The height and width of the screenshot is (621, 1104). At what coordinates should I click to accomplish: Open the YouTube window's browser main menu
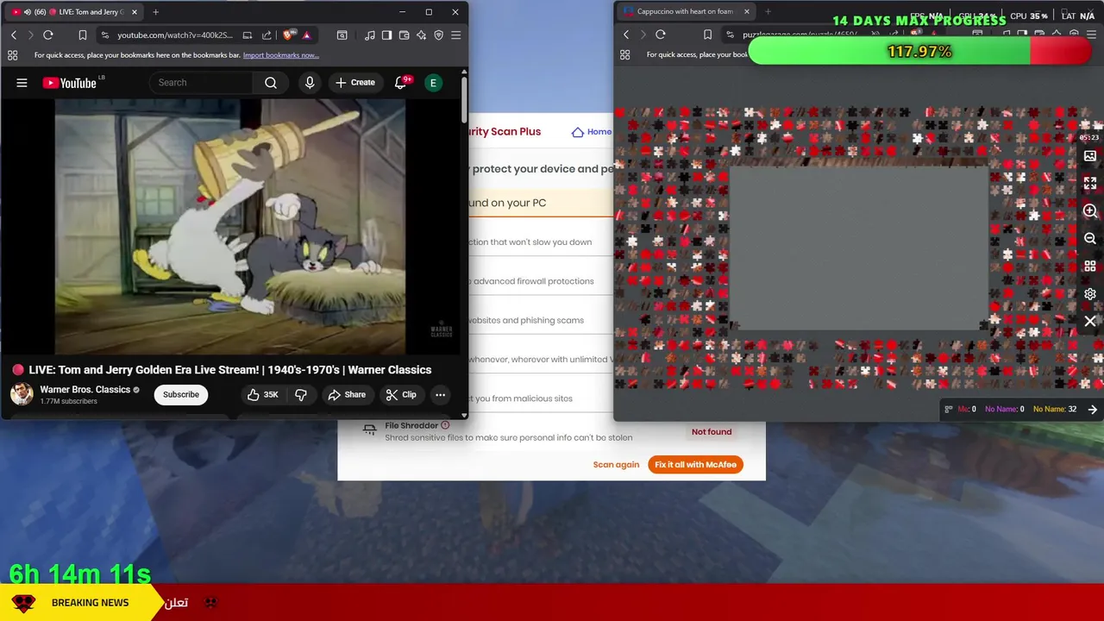(x=455, y=35)
